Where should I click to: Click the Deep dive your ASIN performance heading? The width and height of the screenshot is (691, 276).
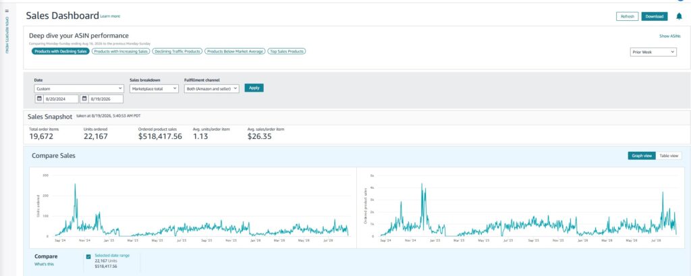point(79,35)
